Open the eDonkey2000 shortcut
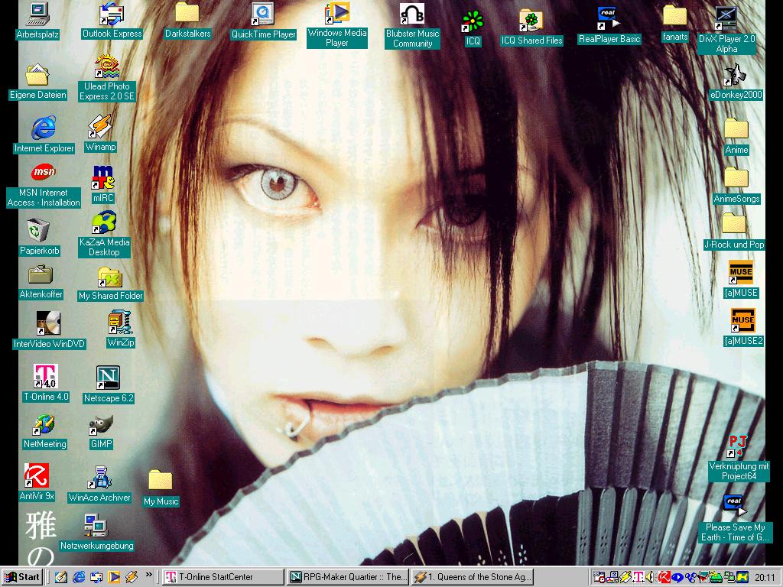The width and height of the screenshot is (783, 587). coord(736,82)
